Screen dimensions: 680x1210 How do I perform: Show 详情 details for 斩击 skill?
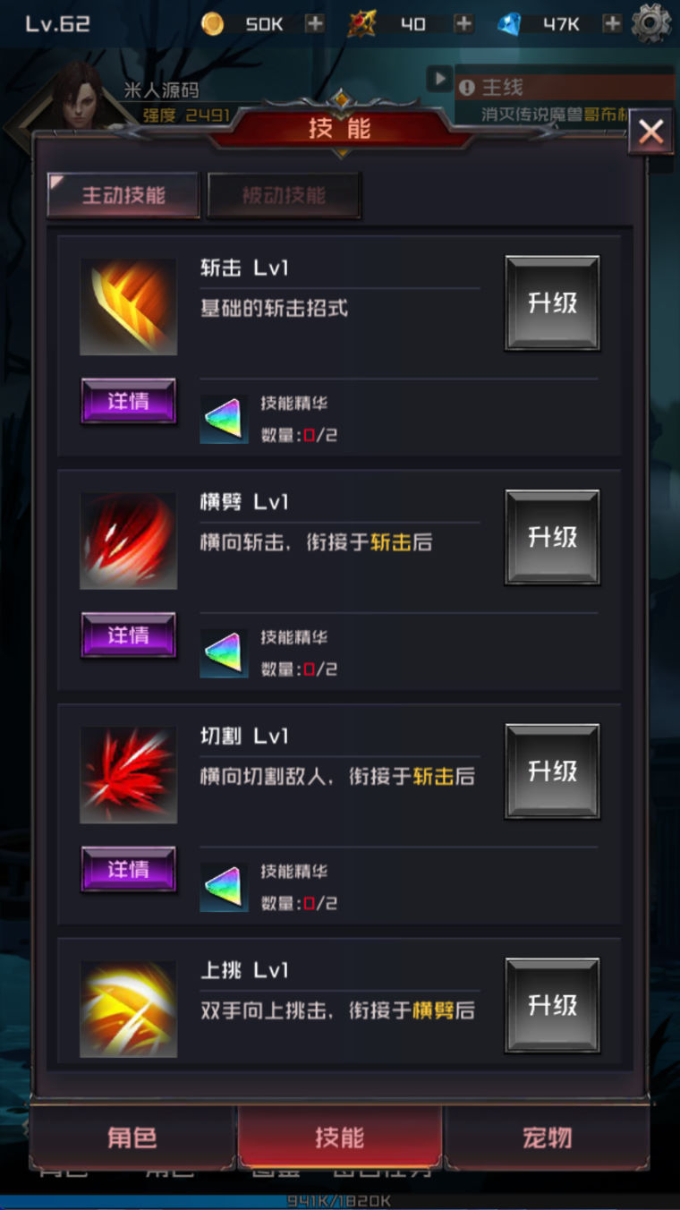(x=128, y=401)
